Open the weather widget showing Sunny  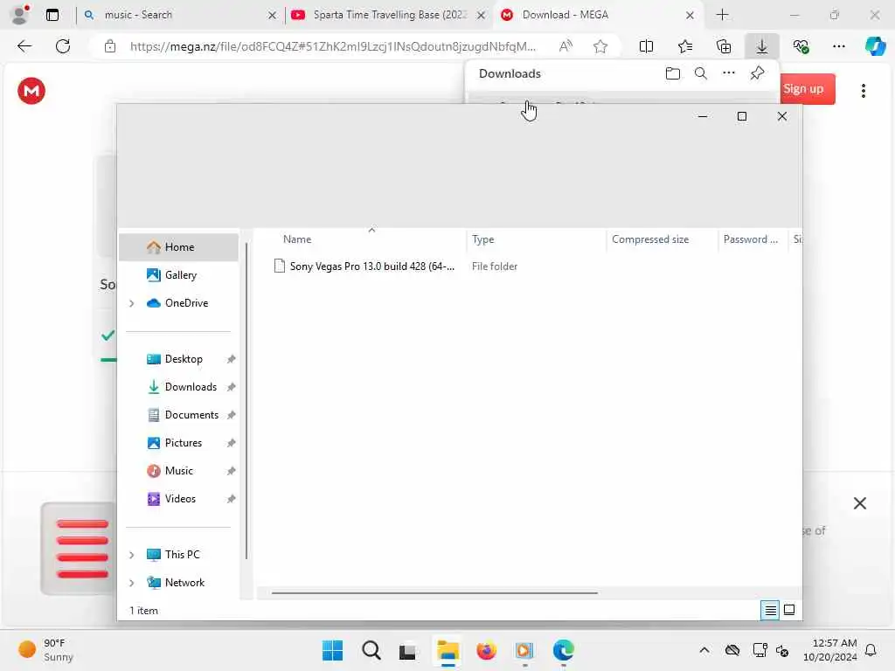click(47, 650)
